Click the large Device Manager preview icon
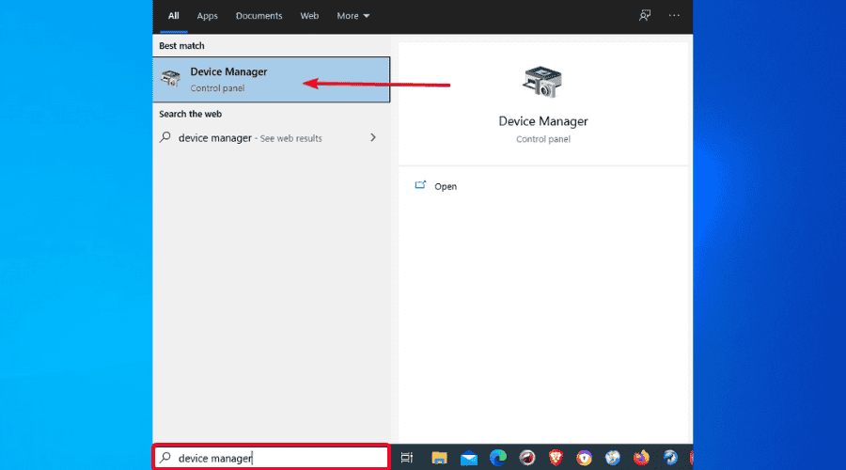 click(542, 82)
